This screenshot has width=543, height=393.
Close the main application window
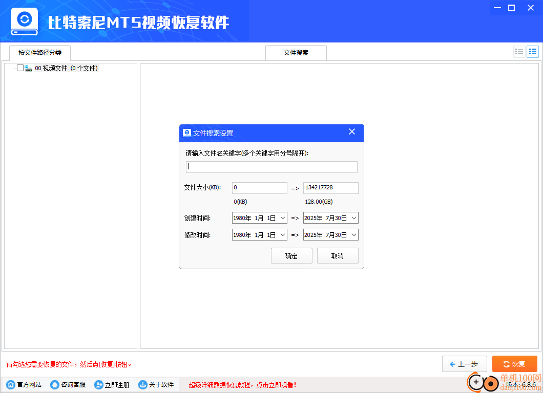pyautogui.click(x=531, y=8)
